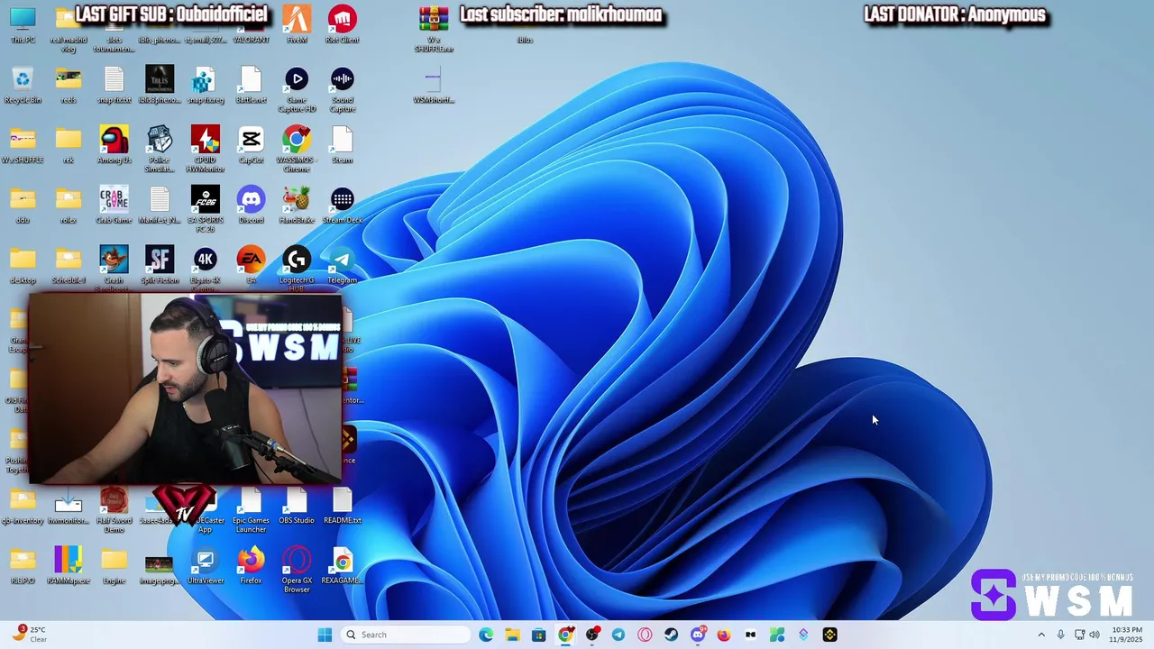Select the WSMshortf file icon

click(x=433, y=85)
